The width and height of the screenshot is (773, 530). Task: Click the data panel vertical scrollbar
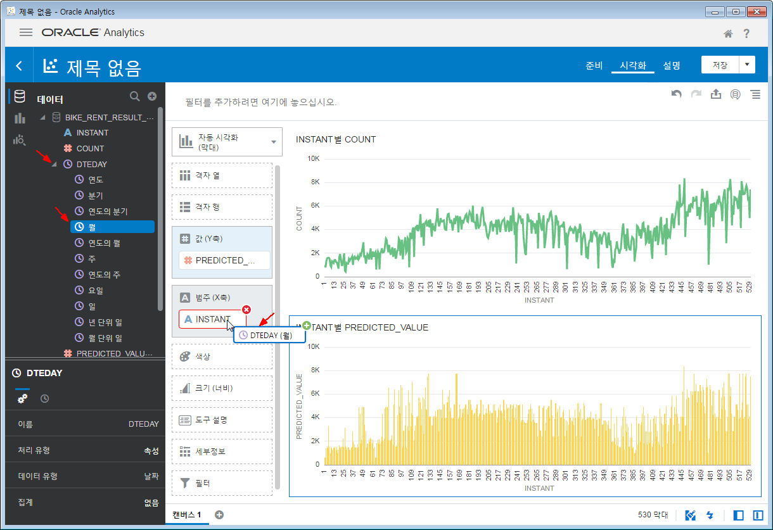click(x=160, y=209)
